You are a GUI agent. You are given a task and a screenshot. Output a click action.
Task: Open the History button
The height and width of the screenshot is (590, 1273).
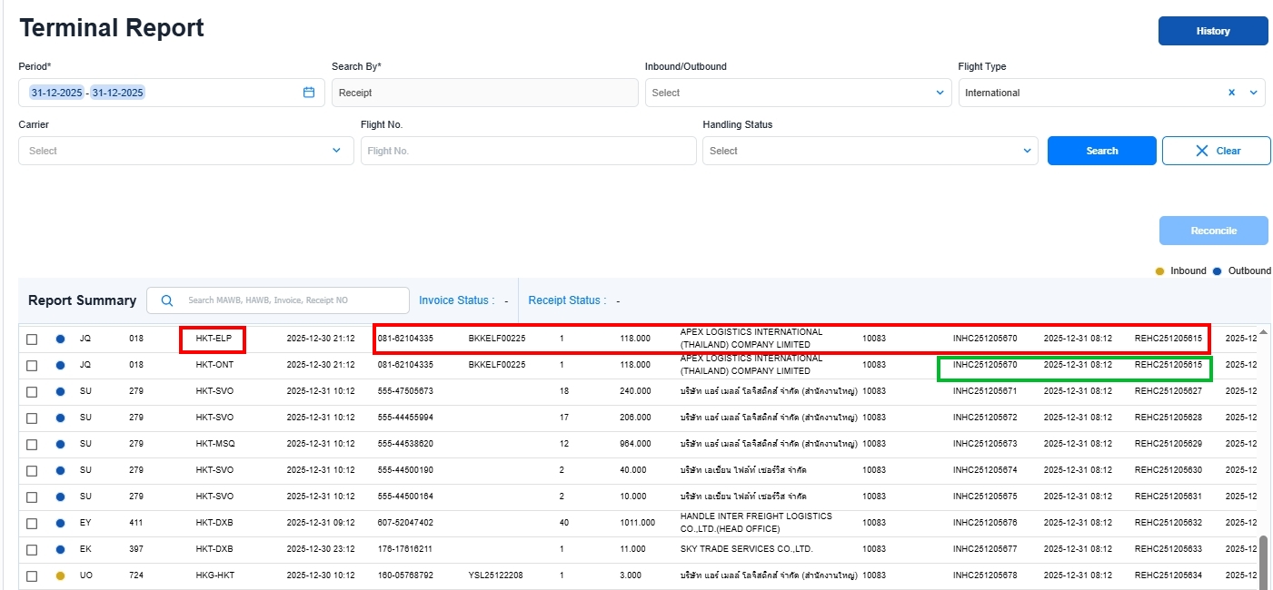coord(1212,31)
